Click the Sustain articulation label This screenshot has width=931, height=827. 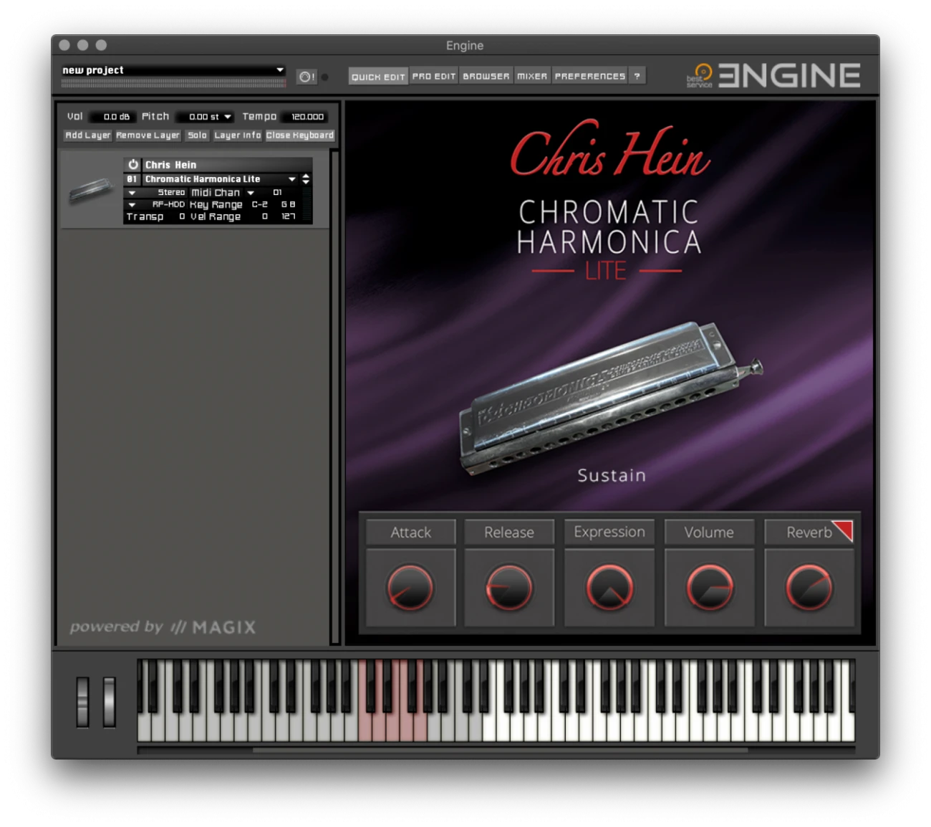[612, 476]
